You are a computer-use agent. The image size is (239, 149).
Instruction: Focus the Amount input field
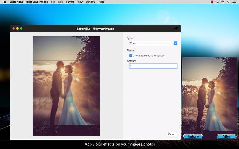tap(153, 66)
